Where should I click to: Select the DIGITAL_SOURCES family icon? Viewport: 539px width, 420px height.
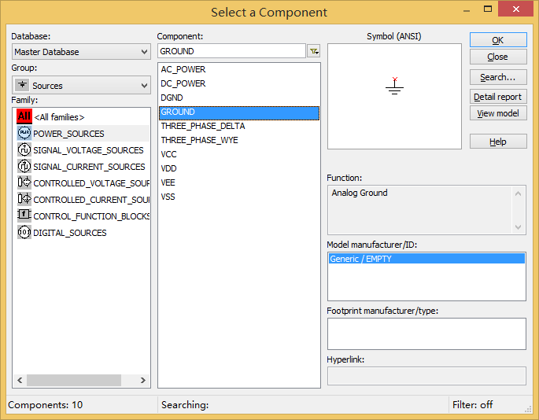point(24,233)
